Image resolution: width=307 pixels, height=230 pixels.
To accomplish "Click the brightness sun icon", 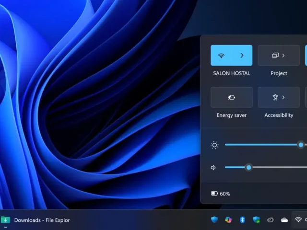I will 214,145.
